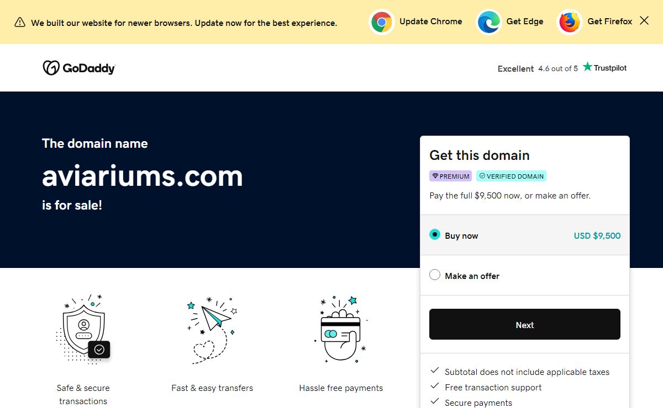Open the Get Edge link
The width and height of the screenshot is (663, 408).
click(x=524, y=22)
